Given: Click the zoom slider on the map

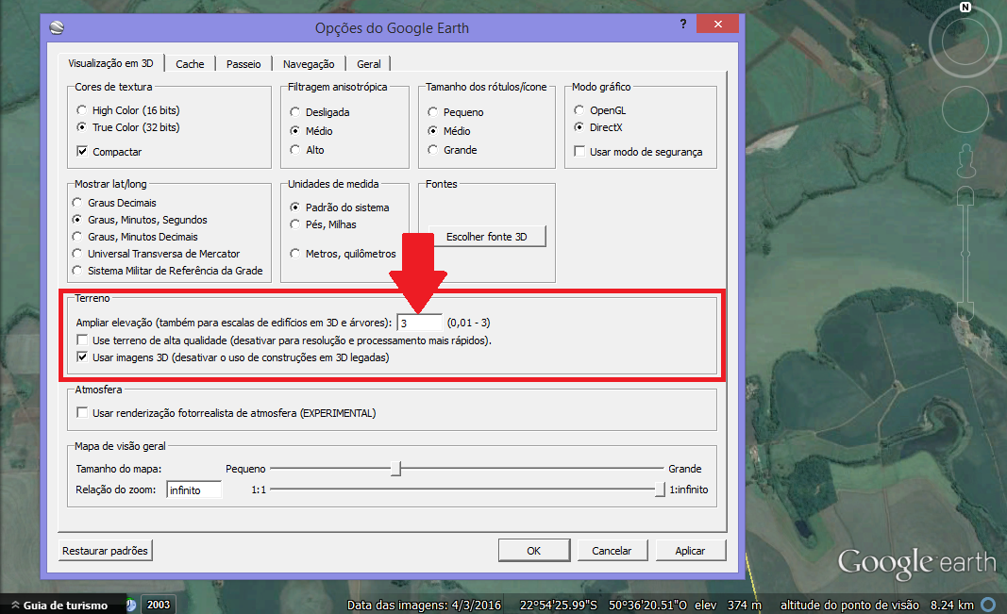Looking at the screenshot, I should pos(965,254).
